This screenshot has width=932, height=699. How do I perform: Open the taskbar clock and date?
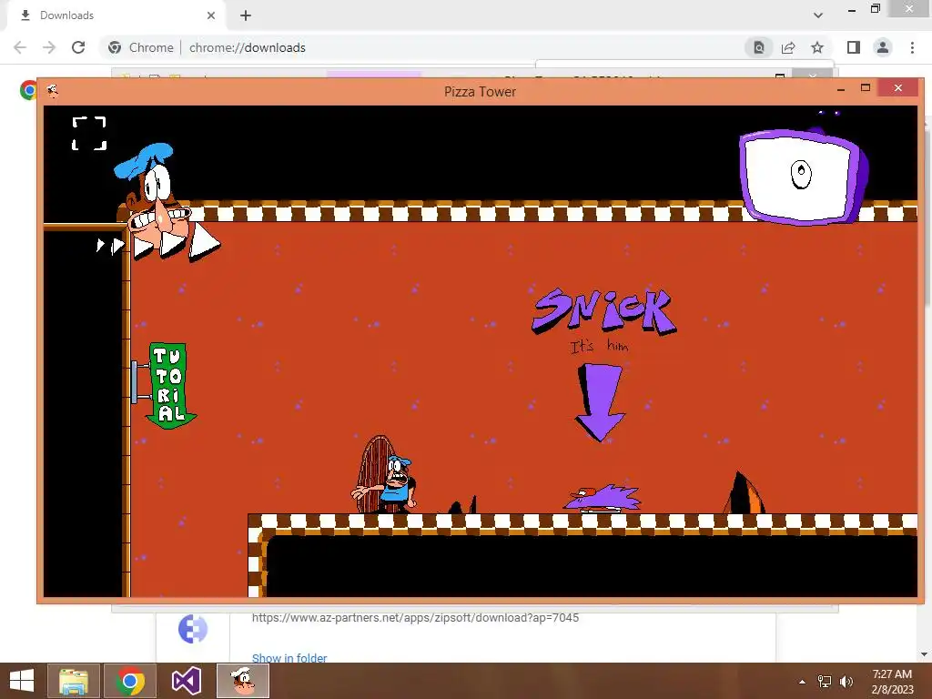pos(892,682)
